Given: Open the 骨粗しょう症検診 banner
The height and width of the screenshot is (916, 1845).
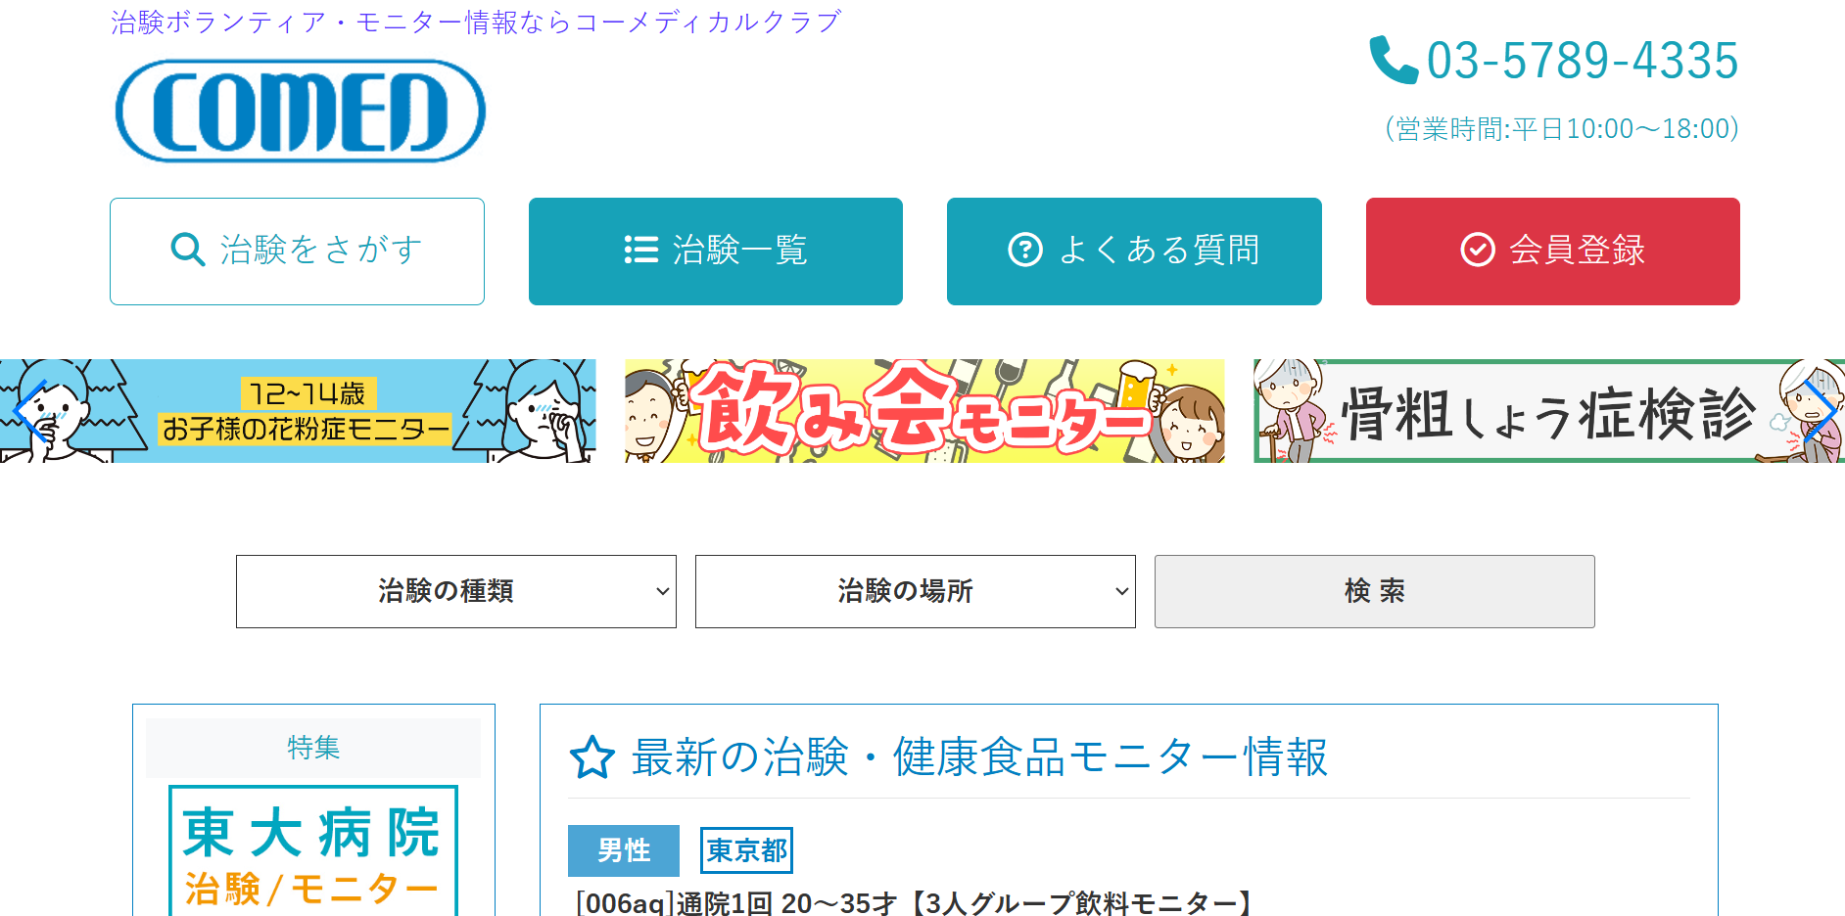Looking at the screenshot, I should click(x=1549, y=411).
